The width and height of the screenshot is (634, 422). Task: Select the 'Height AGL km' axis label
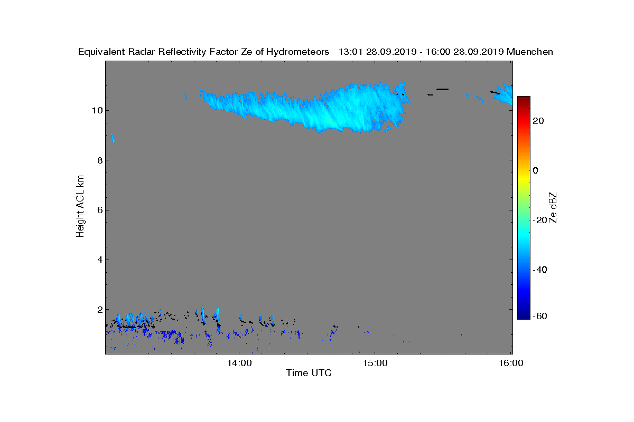click(80, 206)
